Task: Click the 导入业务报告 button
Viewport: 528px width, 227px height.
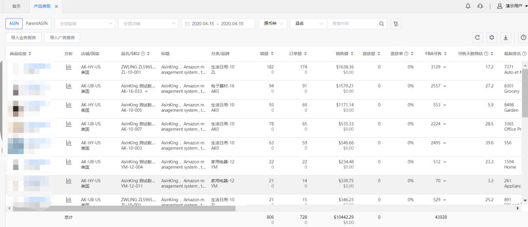Action: (x=23, y=38)
